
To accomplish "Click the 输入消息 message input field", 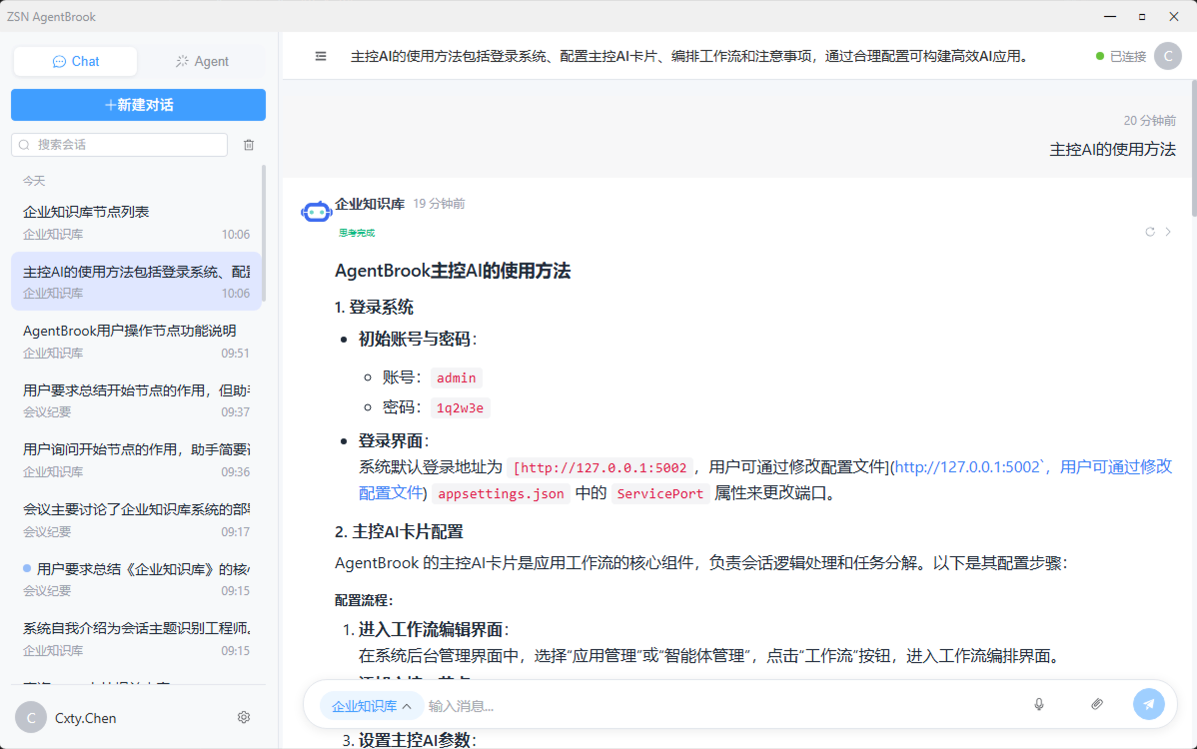I will coord(719,706).
